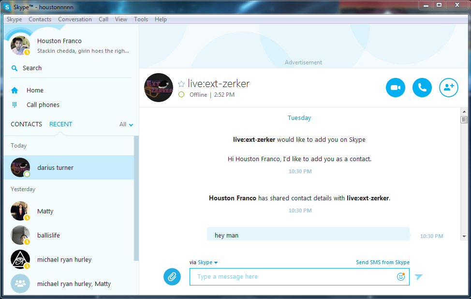The height and width of the screenshot is (299, 471).
Task: Toggle favorite star for live:ext-zerker
Action: pyautogui.click(x=181, y=84)
